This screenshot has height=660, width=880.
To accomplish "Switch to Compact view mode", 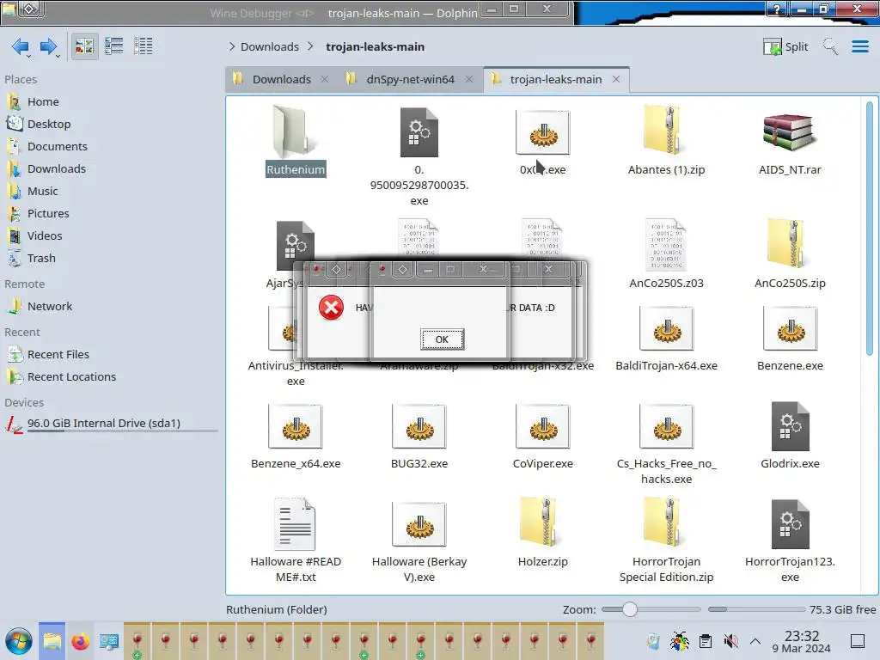I will tap(114, 46).
